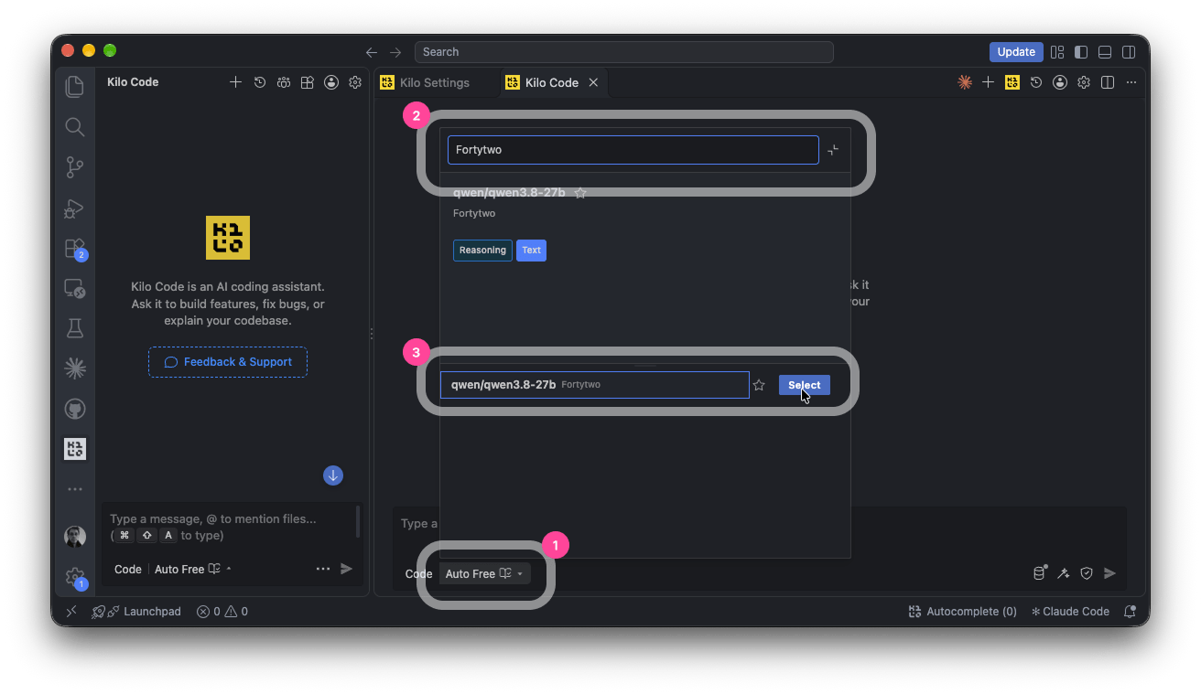Image resolution: width=1201 pixels, height=694 pixels.
Task: Start a new task in Kilo sidebar
Action: 235,82
